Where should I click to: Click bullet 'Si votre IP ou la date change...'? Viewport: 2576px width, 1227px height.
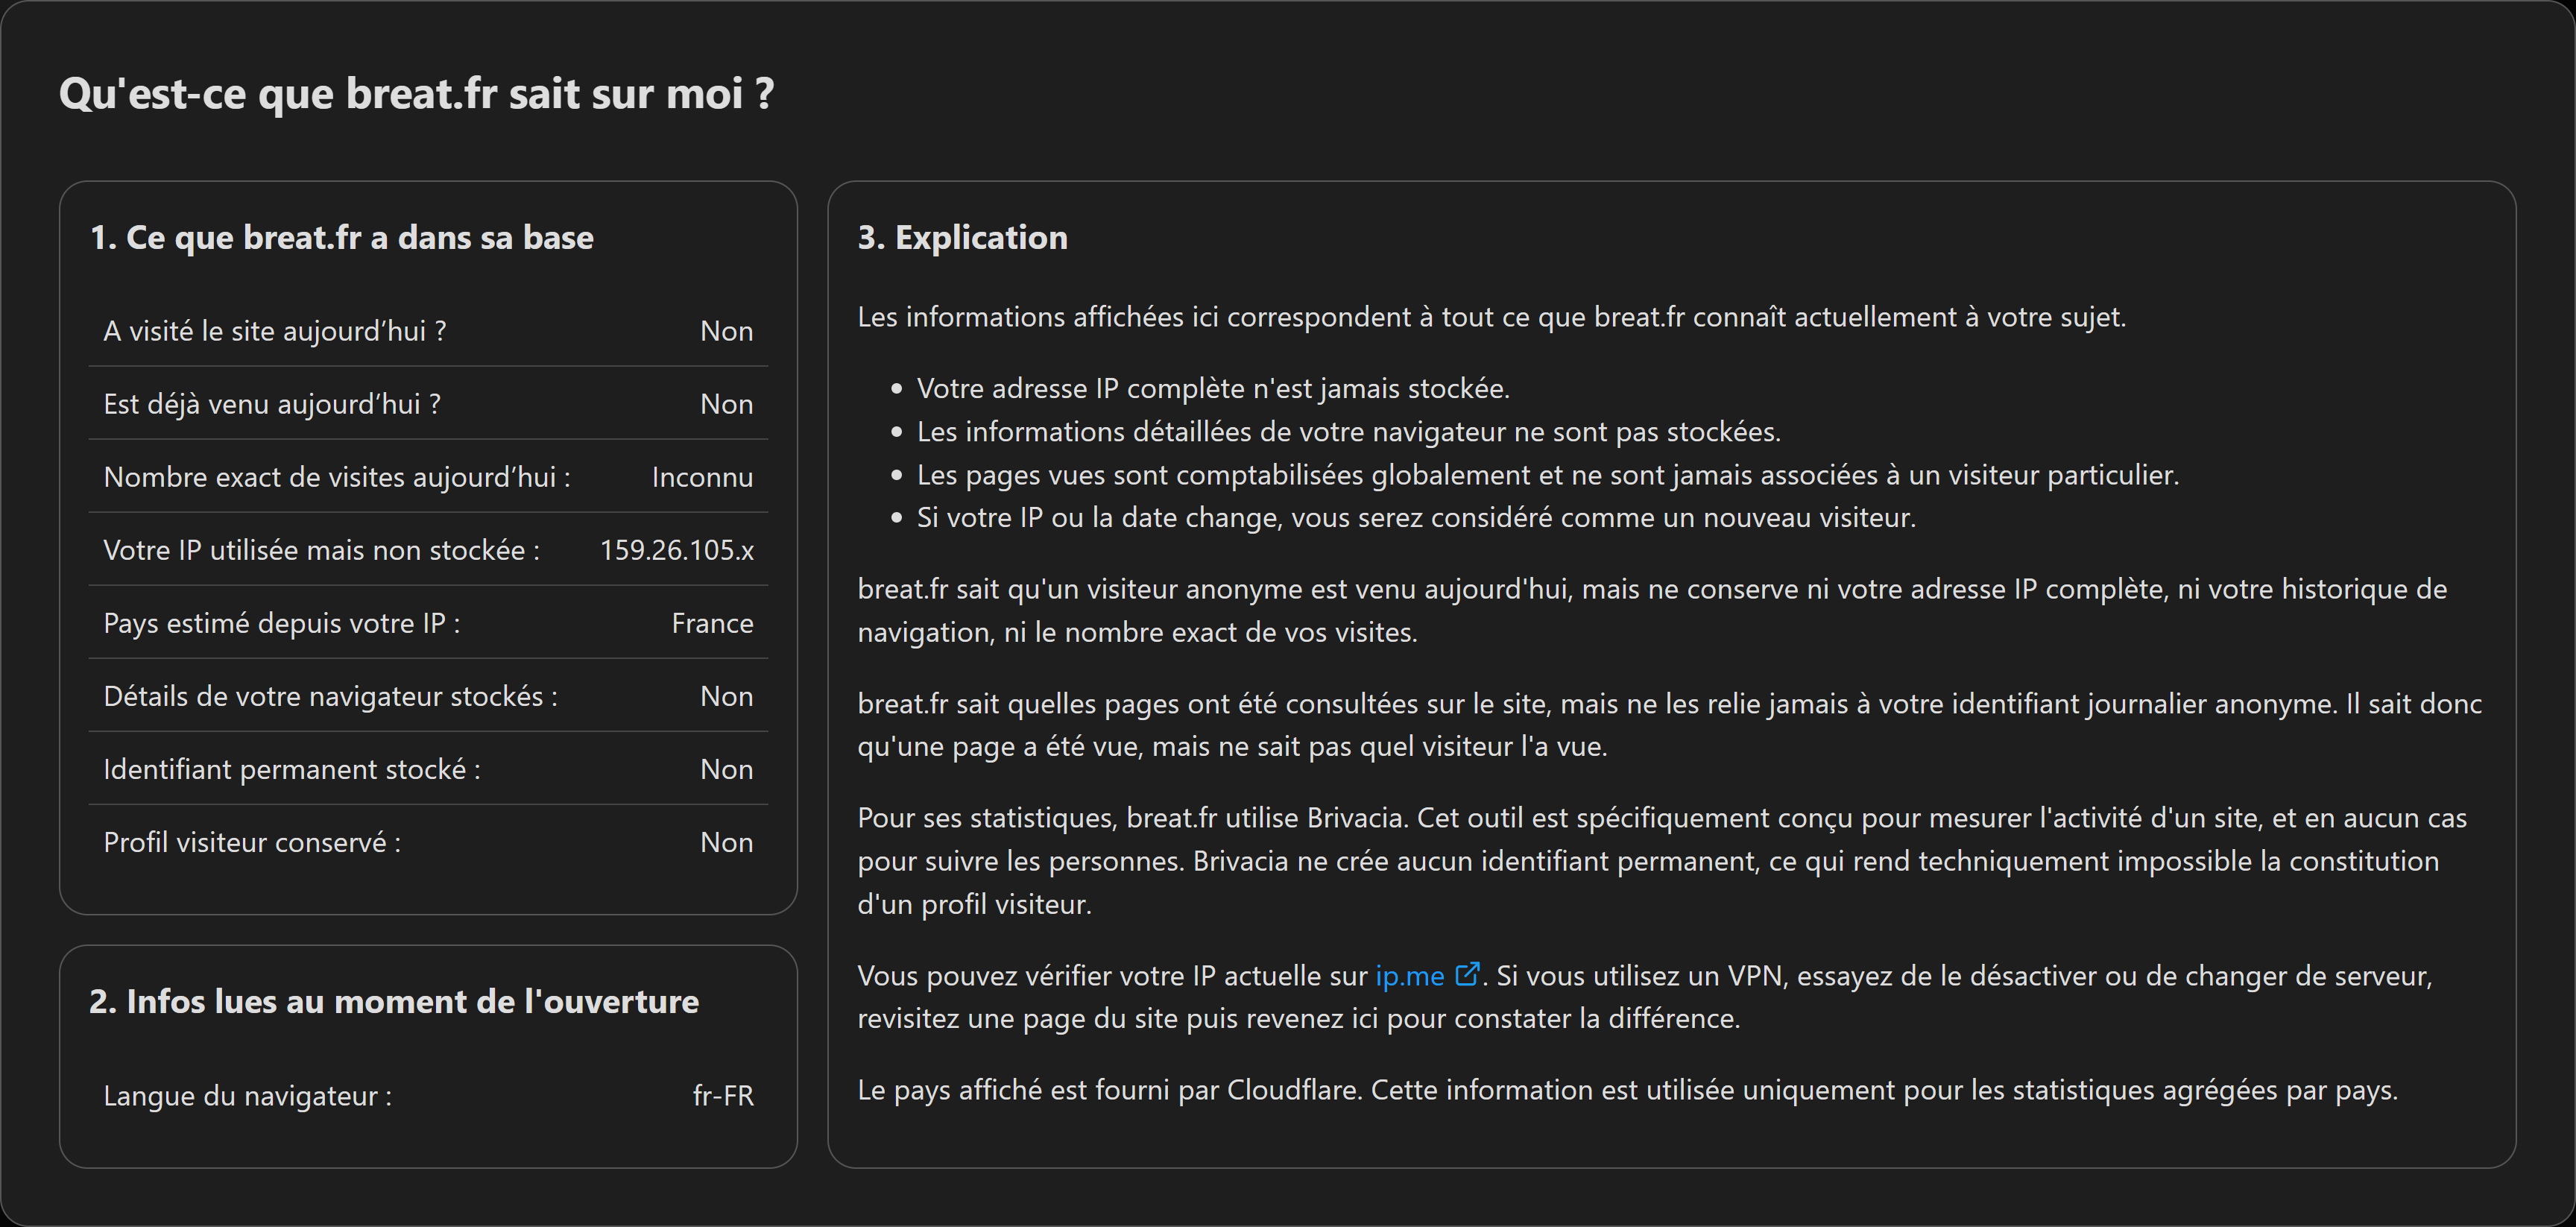click(1416, 517)
